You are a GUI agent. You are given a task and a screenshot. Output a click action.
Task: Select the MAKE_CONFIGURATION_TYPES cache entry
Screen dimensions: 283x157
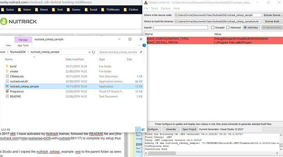click(x=168, y=39)
